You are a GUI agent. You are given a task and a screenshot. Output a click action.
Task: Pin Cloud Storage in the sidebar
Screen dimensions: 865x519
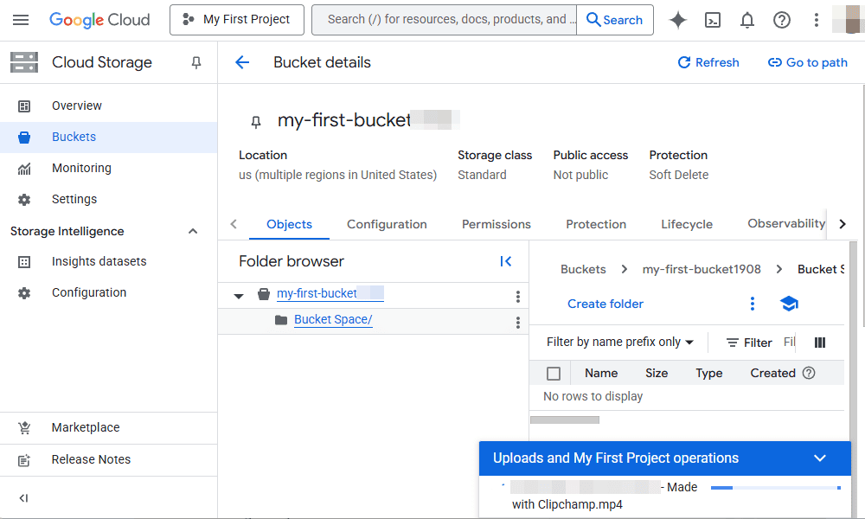tap(195, 63)
